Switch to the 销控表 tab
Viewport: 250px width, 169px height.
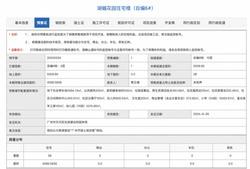60,23
